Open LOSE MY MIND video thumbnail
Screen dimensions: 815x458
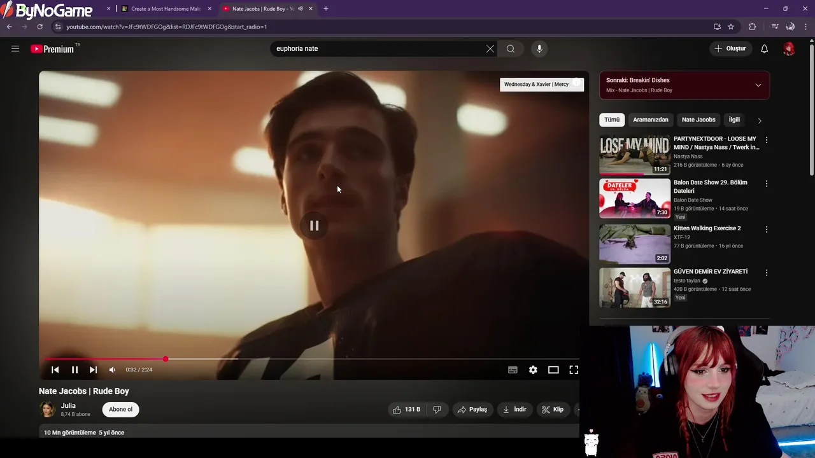click(635, 155)
